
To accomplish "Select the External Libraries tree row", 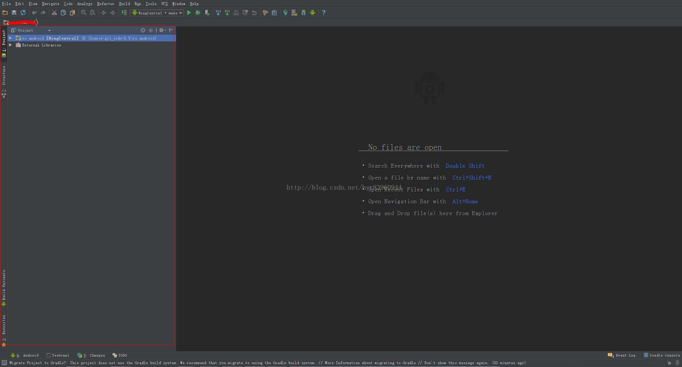I will pos(91,45).
